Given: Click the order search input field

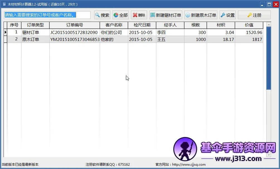Looking at the screenshot, I should [47, 15].
